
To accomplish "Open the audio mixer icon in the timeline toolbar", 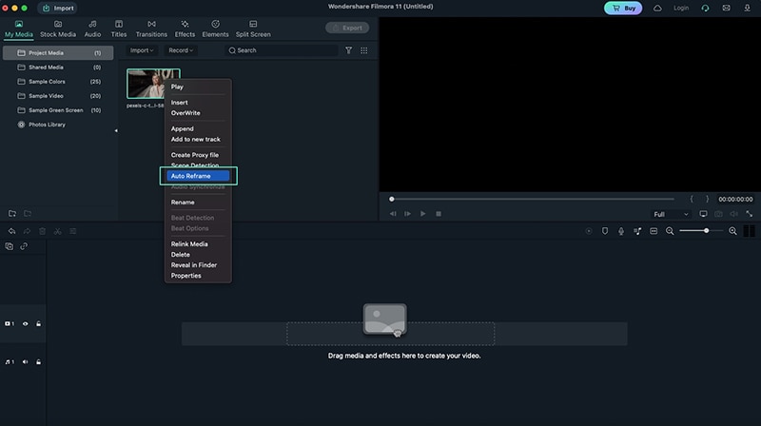I will pos(637,231).
